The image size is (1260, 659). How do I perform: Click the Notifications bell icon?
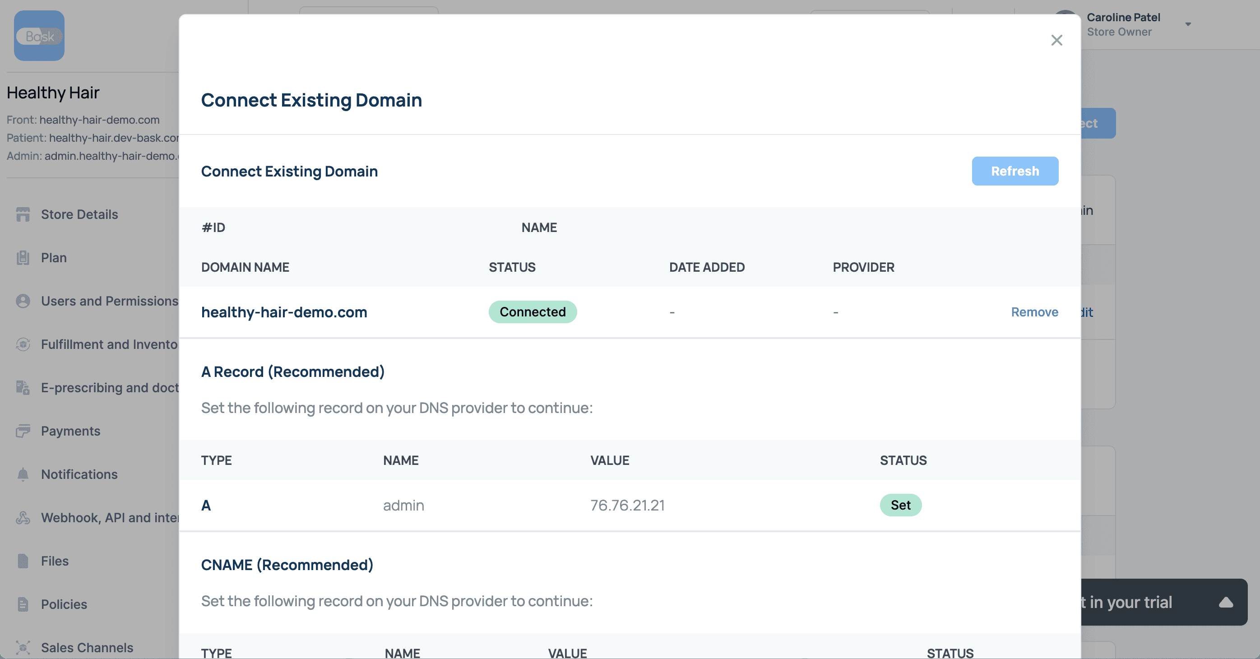point(23,474)
